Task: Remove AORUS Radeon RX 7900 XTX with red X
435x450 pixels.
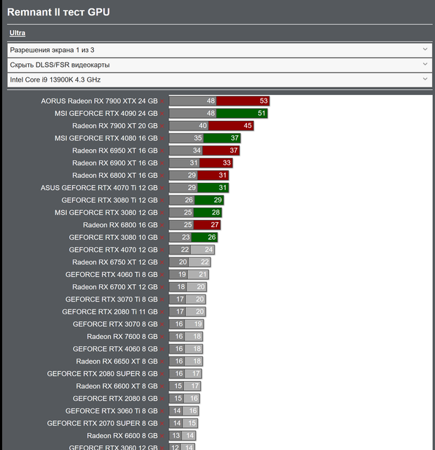Action: click(x=162, y=101)
